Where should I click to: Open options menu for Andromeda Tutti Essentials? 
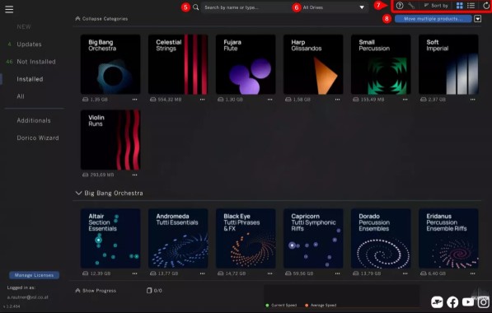click(x=202, y=273)
